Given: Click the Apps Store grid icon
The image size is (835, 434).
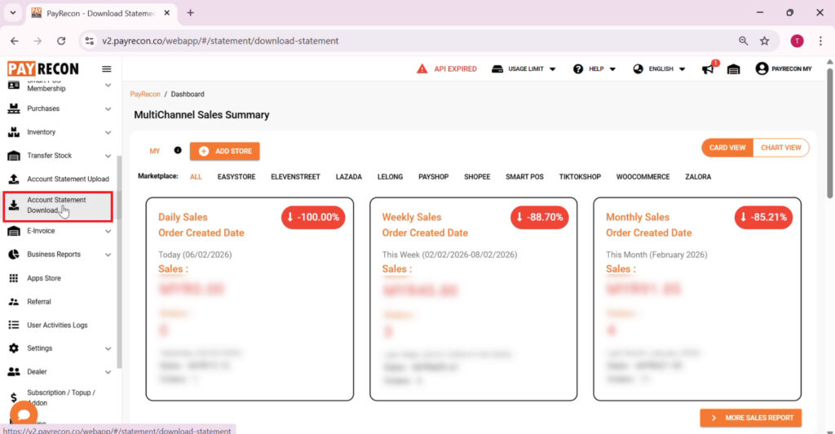Looking at the screenshot, I should [x=14, y=278].
